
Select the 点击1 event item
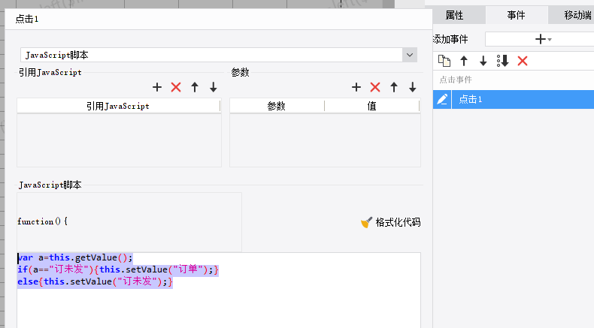523,100
